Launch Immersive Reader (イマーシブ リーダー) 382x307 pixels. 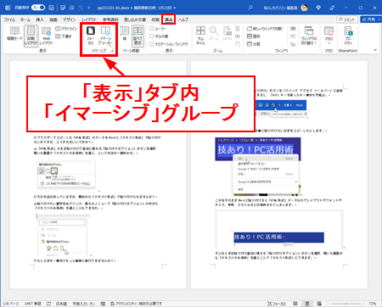pyautogui.click(x=105, y=36)
